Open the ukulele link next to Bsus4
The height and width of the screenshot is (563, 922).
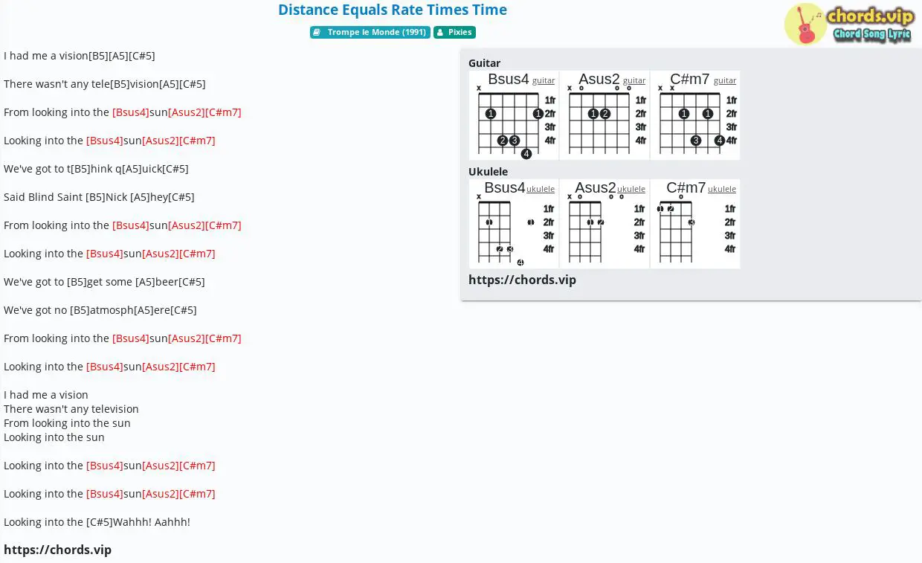[541, 189]
